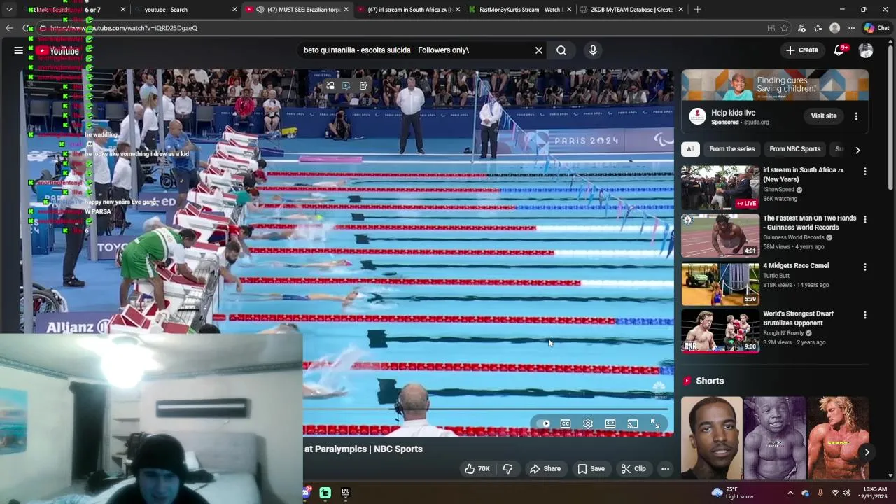Show more filter chips with right arrow
The image size is (896, 504).
coord(857,149)
